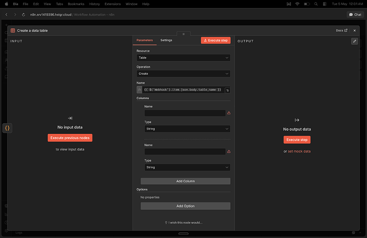367x238 pixels.
Task: Click the battery status icon
Action: pyautogui.click(x=306, y=4)
